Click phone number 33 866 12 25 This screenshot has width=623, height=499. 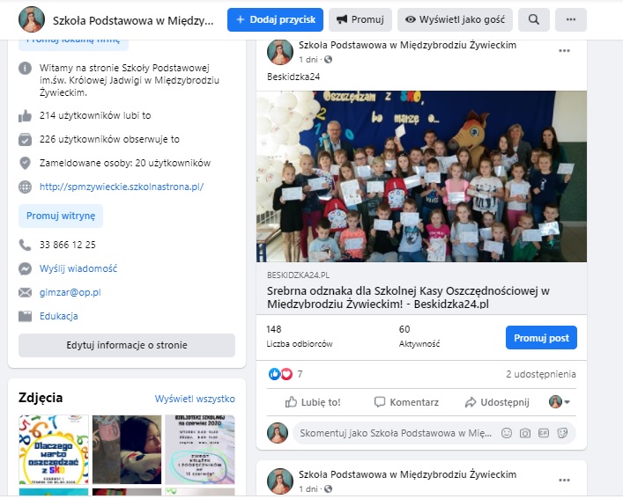tap(68, 245)
